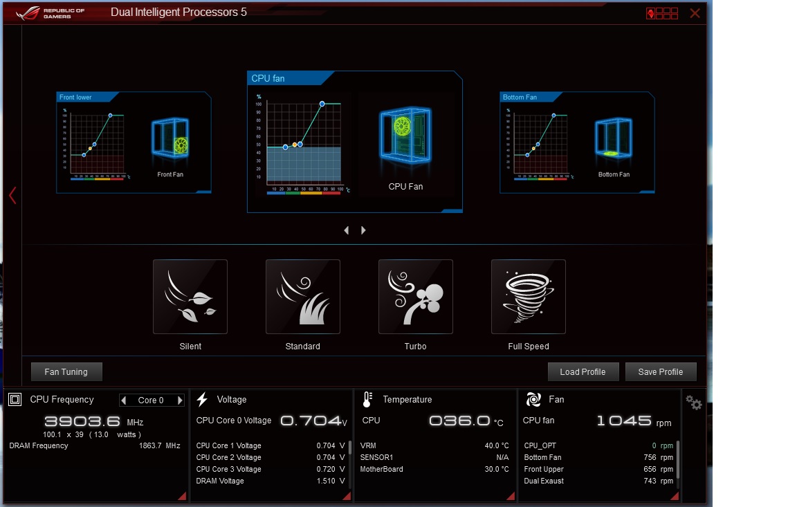Viewport: 797px width, 507px height.
Task: Select the Full Speed tornado icon
Action: coord(529,297)
